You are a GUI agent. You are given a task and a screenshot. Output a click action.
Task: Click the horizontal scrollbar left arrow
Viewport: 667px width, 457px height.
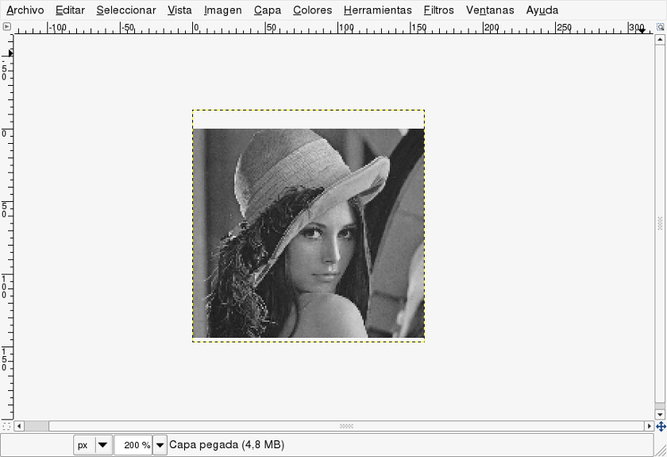tap(19, 426)
